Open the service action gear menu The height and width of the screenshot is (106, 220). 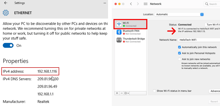pyautogui.click(x=127, y=93)
